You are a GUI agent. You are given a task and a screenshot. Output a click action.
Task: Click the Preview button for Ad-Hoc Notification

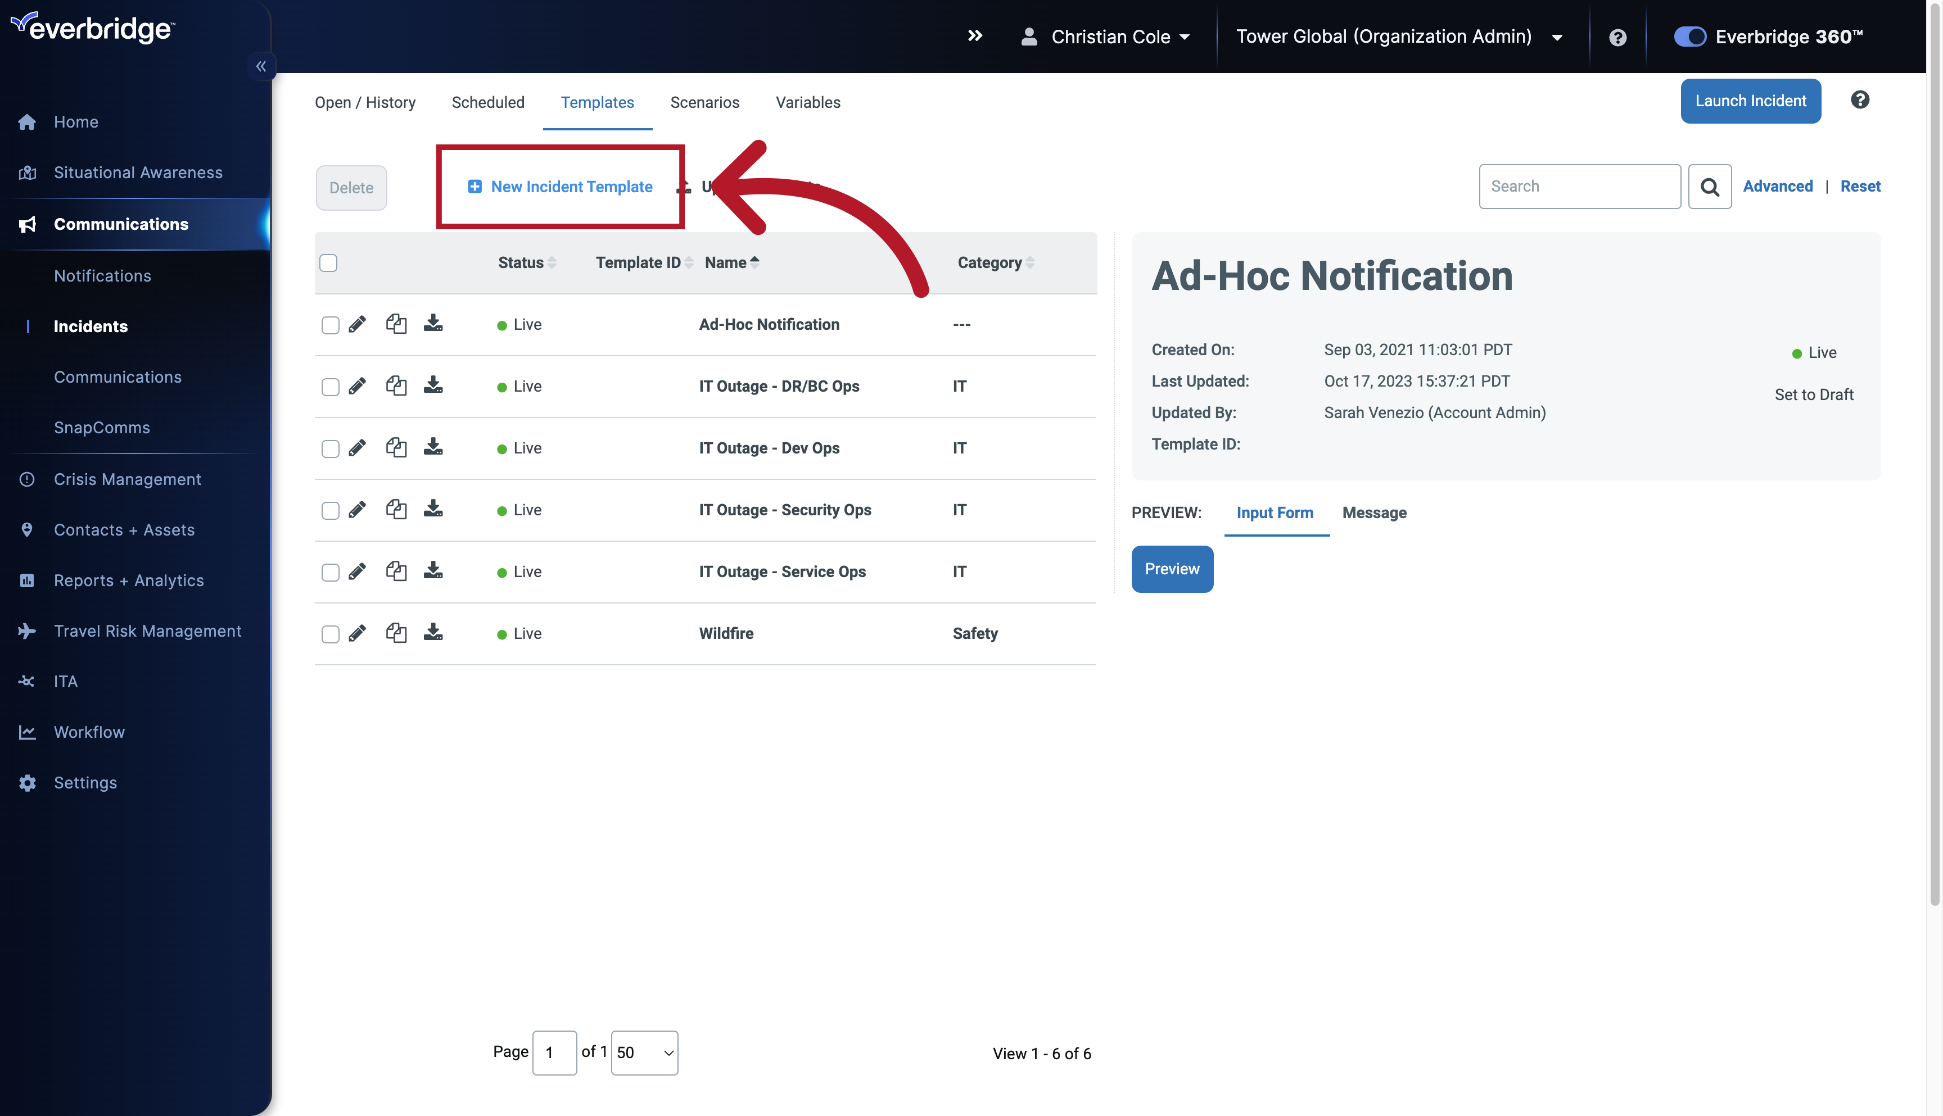coord(1172,568)
